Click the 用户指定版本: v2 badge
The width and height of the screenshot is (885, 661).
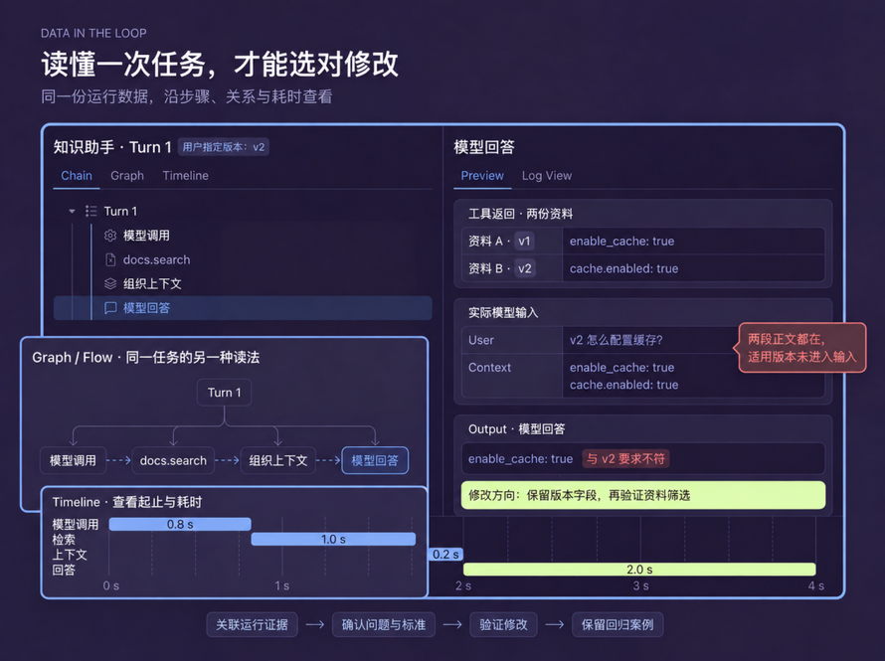[x=224, y=147]
